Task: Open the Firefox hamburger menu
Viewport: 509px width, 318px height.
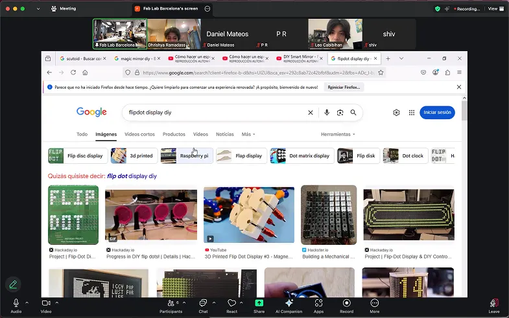Action: [x=459, y=73]
